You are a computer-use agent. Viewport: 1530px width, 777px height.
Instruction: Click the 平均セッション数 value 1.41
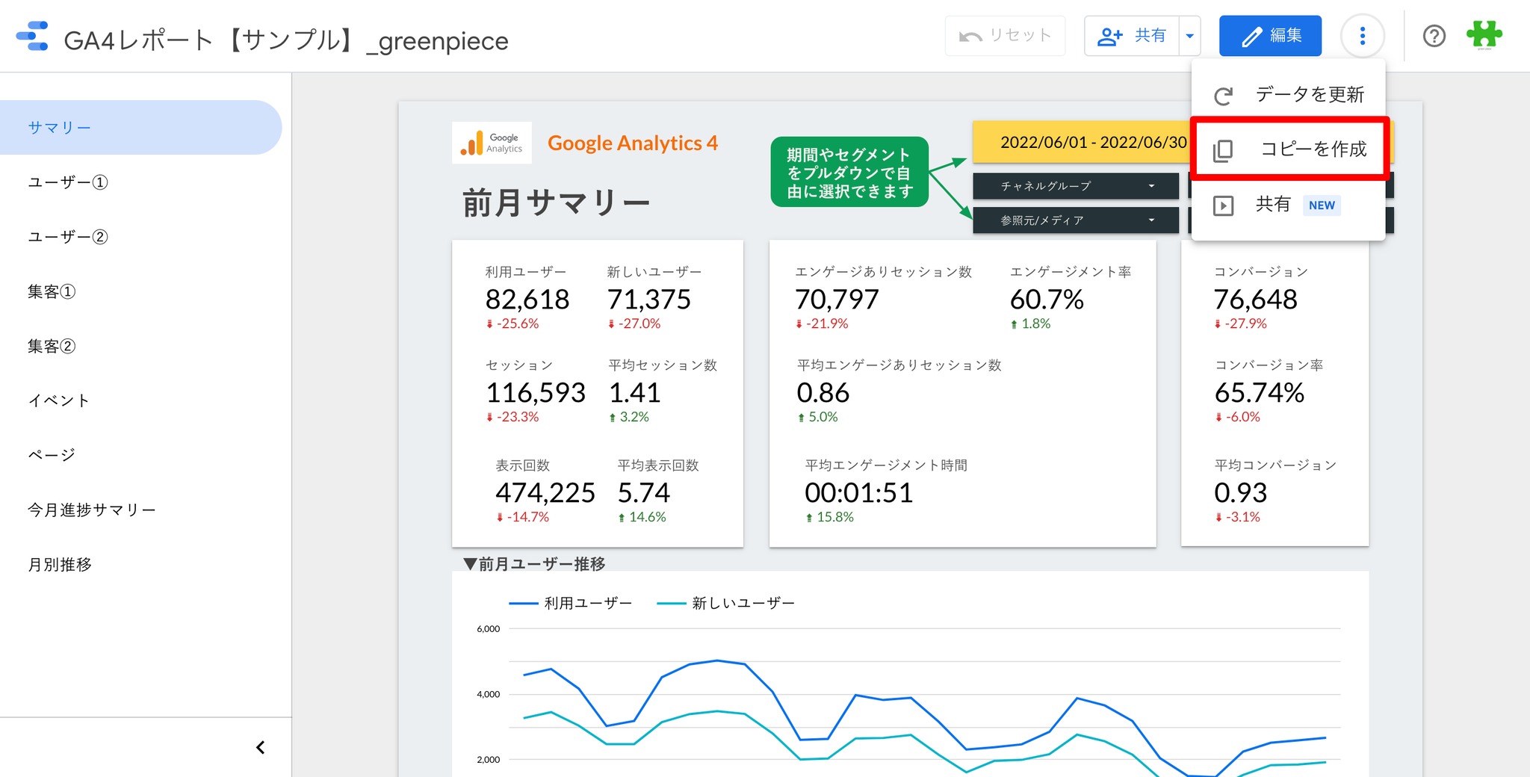[635, 393]
